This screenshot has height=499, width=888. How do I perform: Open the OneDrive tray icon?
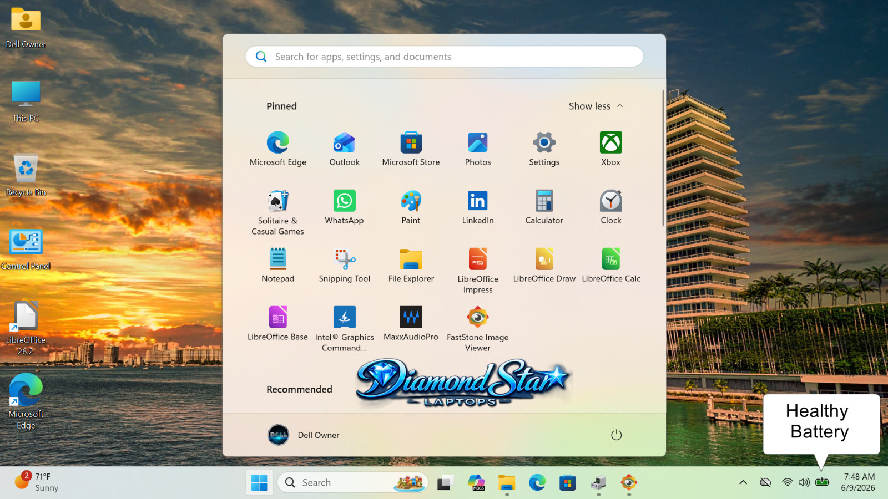coord(765,482)
